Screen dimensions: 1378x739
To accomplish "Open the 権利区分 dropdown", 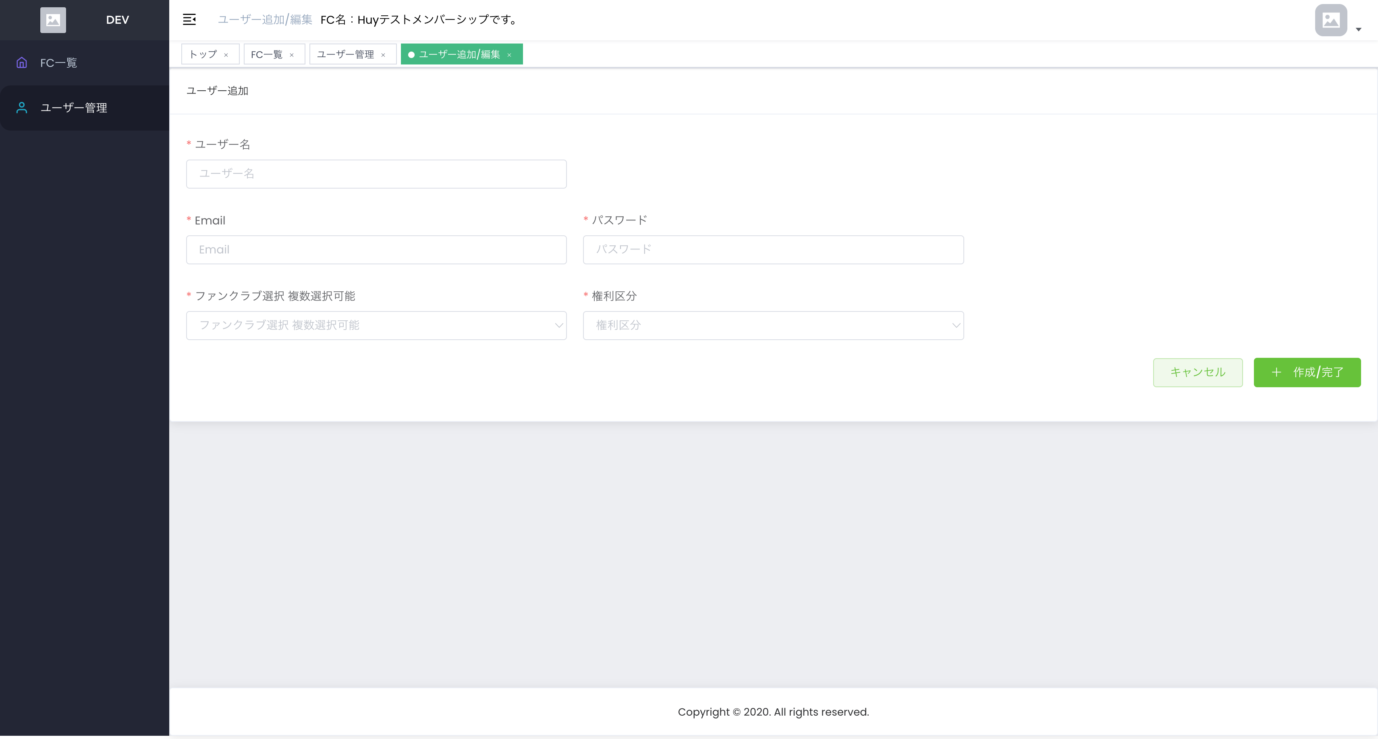I will (773, 325).
